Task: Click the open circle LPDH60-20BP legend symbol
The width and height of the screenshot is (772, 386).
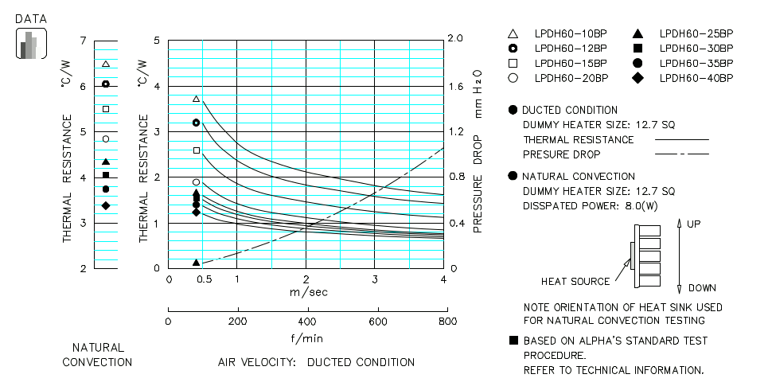Action: pyautogui.click(x=513, y=78)
